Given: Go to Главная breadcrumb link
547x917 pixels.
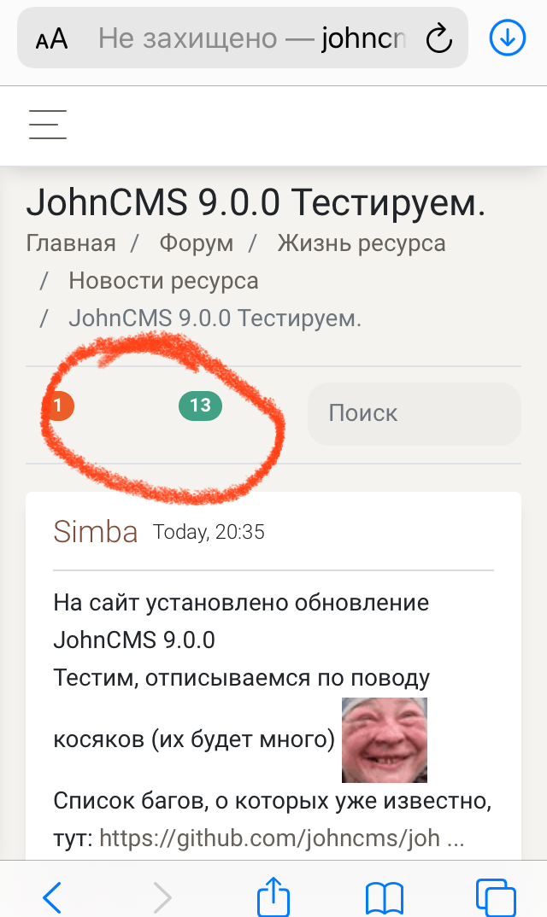Looking at the screenshot, I should pyautogui.click(x=71, y=243).
